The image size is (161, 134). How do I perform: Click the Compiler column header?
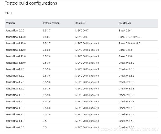[x=80, y=23]
